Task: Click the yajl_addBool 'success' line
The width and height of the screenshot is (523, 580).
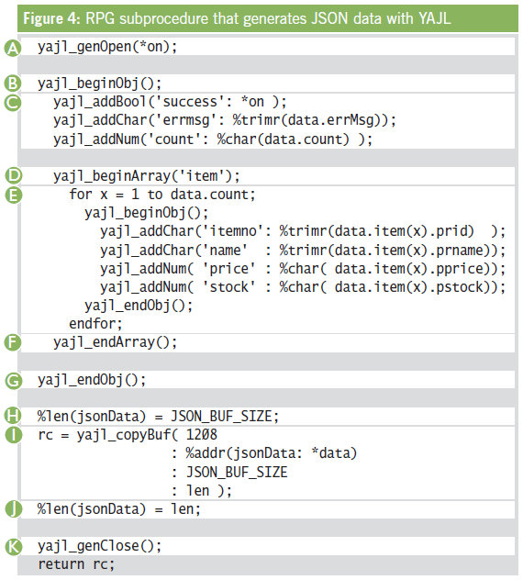Action: point(170,102)
